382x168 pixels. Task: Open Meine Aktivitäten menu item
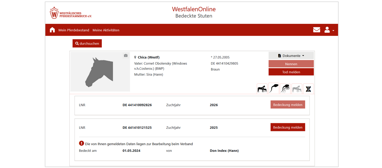(106, 30)
